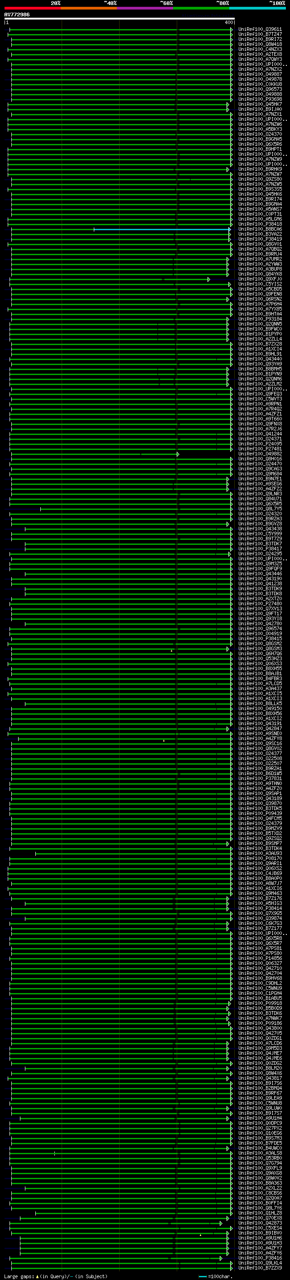Image resolution: width=290 pixels, height=1280 pixels.
Task: Select label UniRef100_B9N7E1
Action: point(260,479)
